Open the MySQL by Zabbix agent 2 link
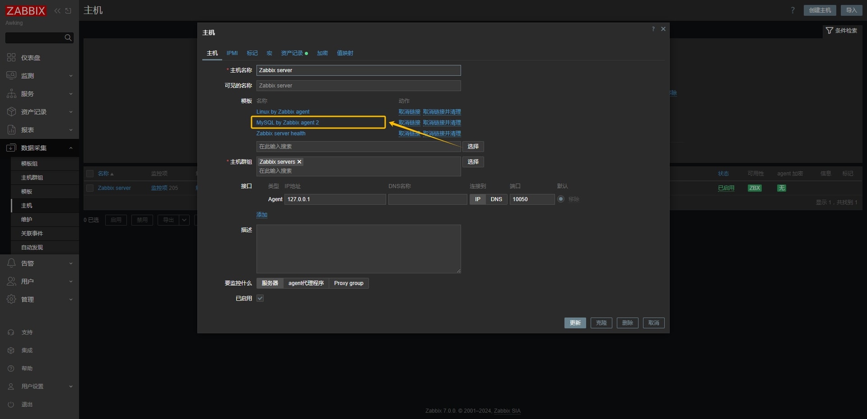 click(287, 123)
